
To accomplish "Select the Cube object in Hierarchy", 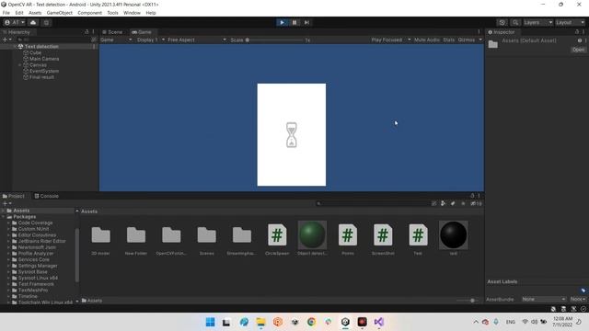I will (35, 53).
